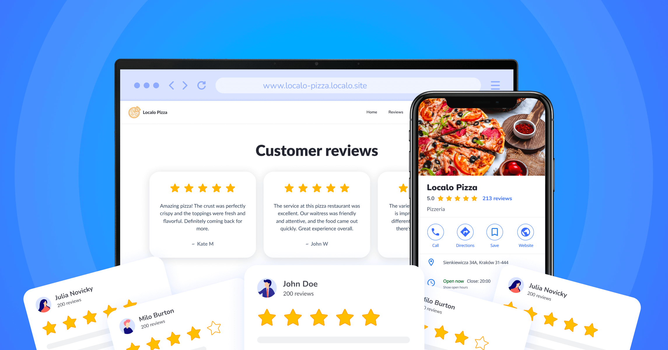Click the Localo Pizza logo icon
The height and width of the screenshot is (350, 668).
pos(132,112)
